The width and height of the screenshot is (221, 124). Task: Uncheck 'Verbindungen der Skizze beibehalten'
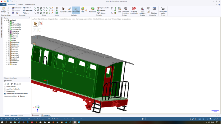[x=5, y=94]
